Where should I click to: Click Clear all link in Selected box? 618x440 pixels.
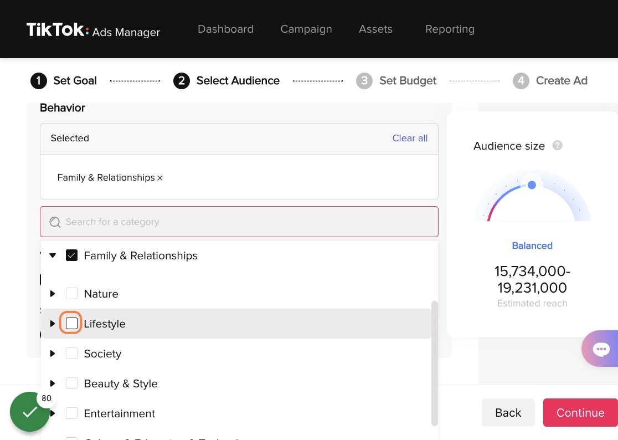[x=410, y=138]
